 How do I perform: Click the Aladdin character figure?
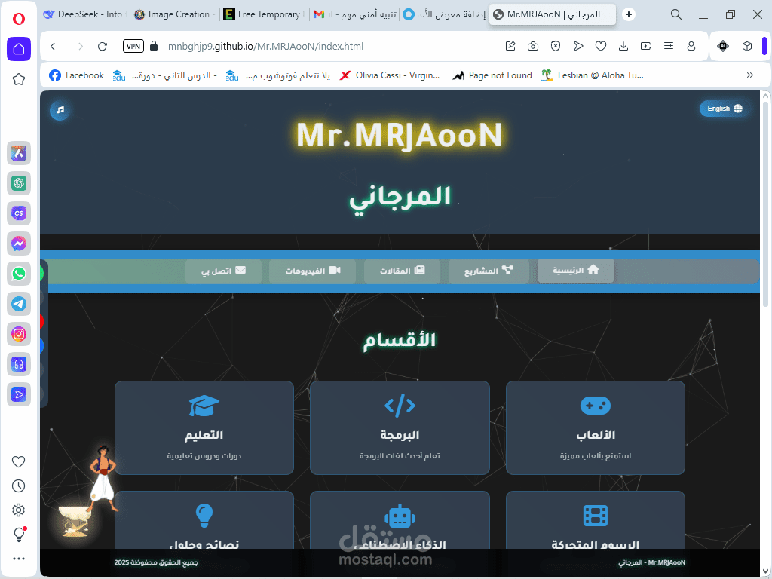click(103, 478)
